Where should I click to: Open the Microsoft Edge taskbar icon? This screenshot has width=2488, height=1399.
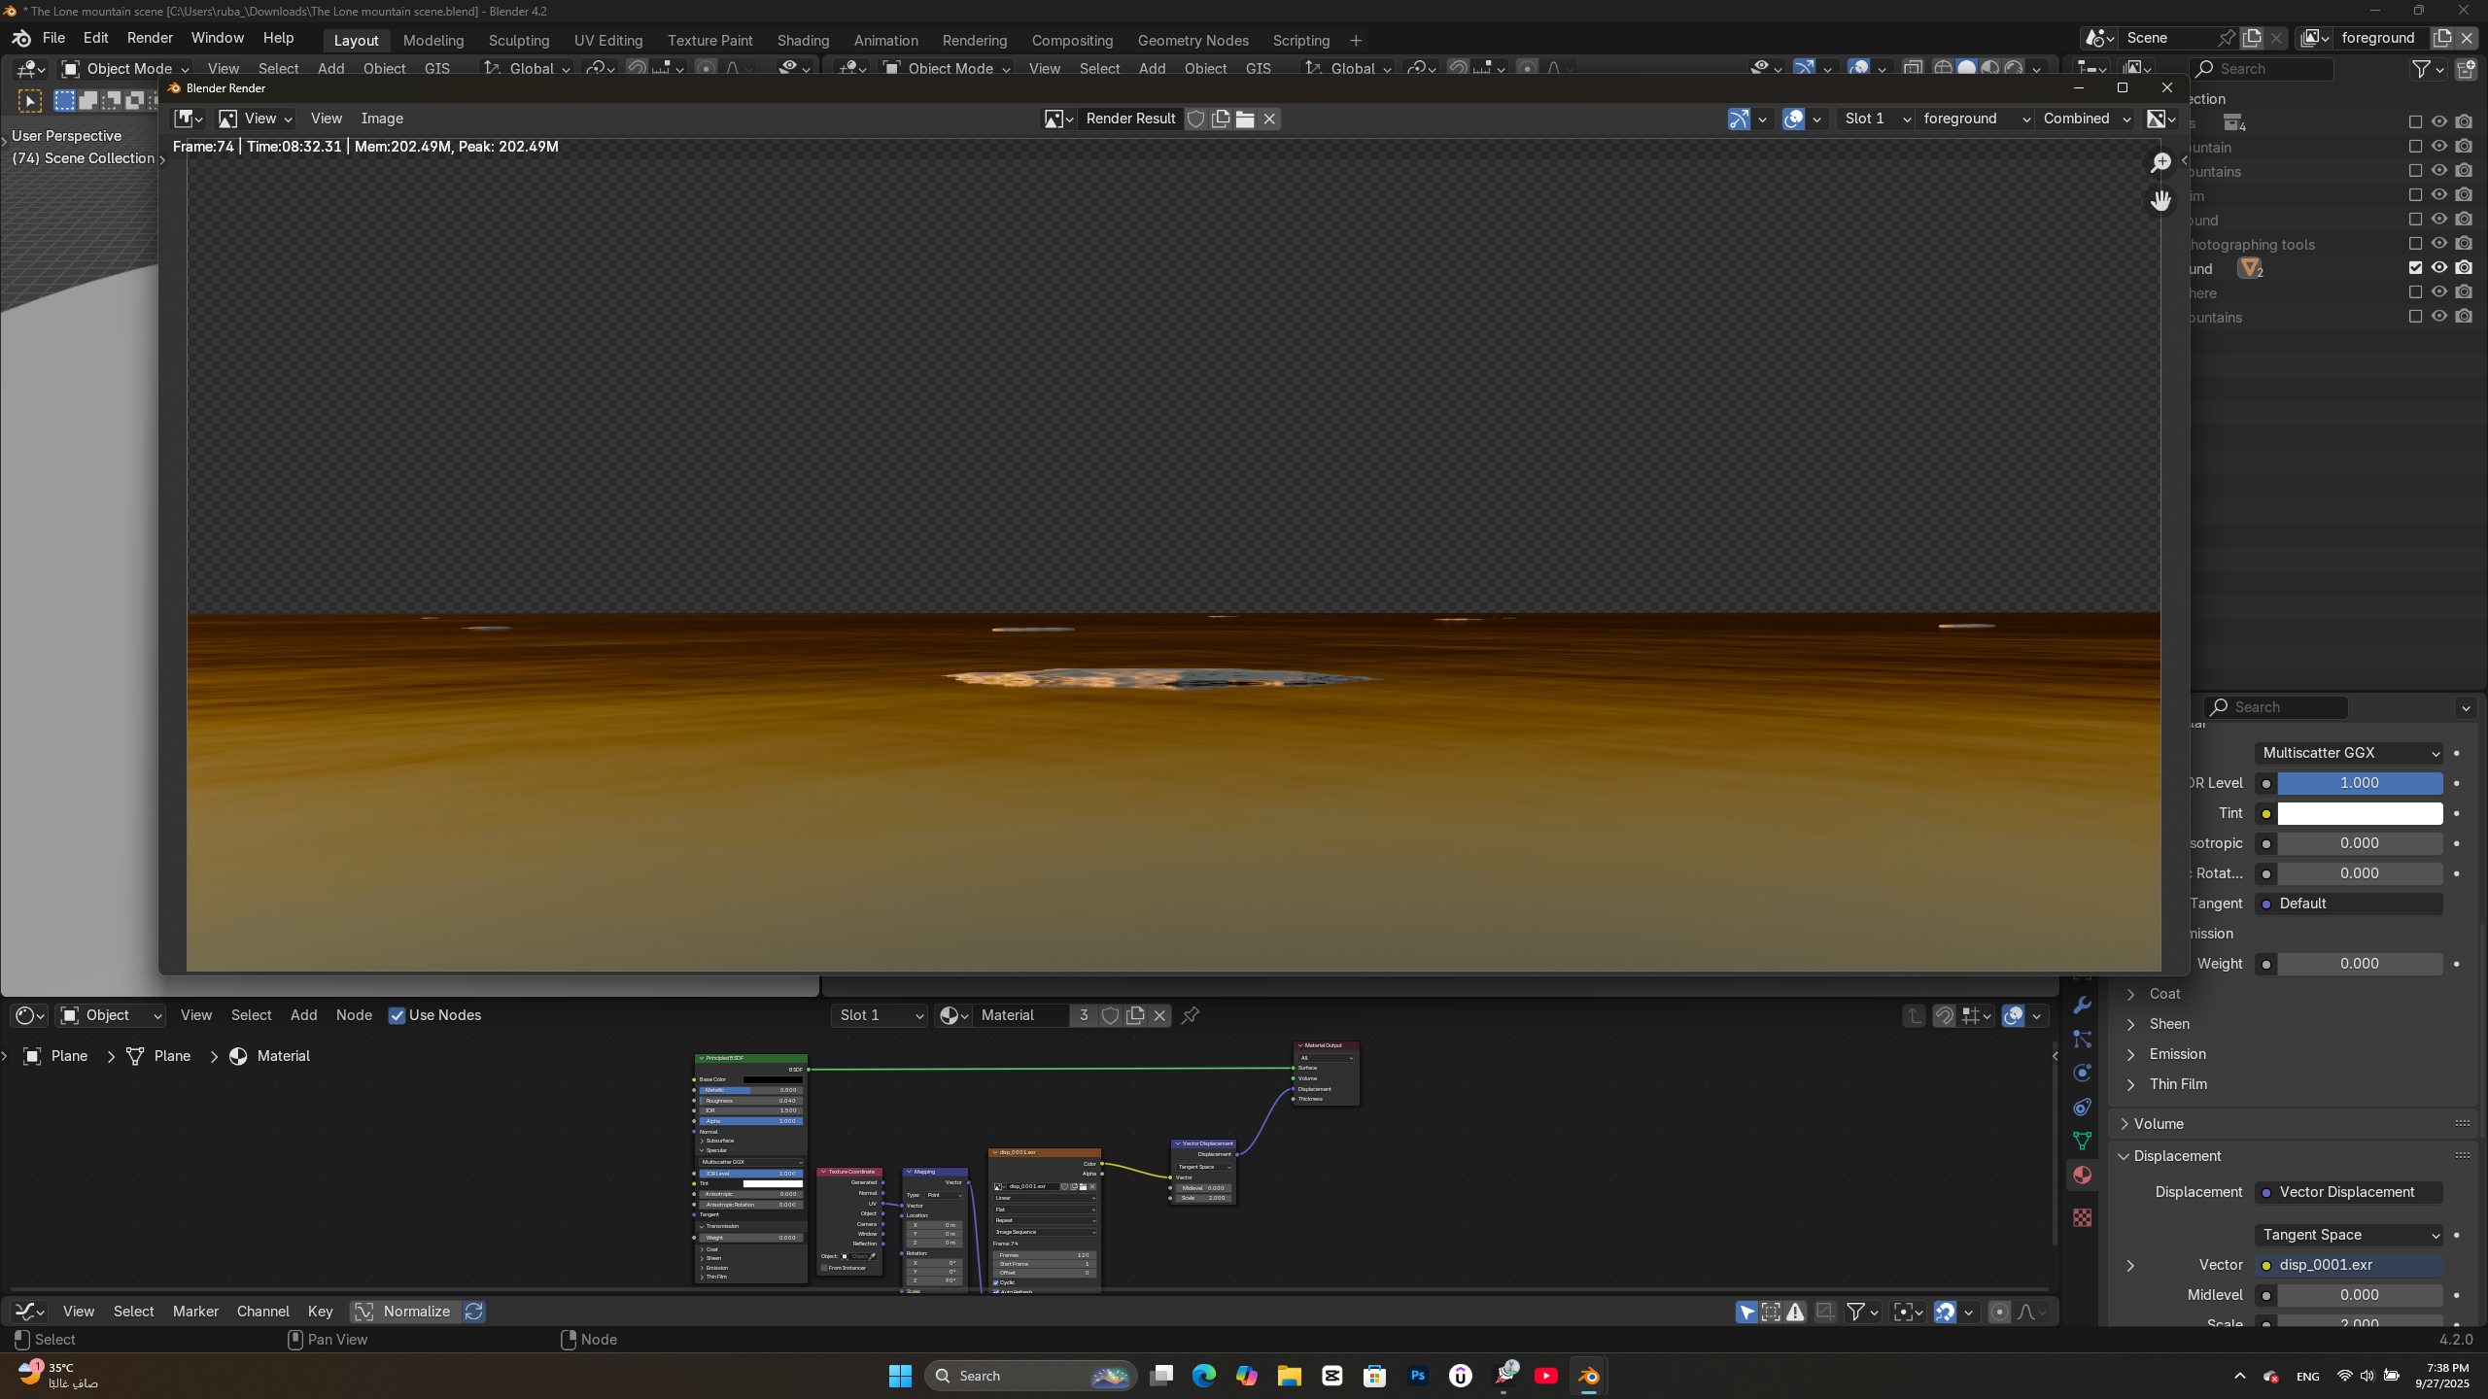point(1204,1376)
